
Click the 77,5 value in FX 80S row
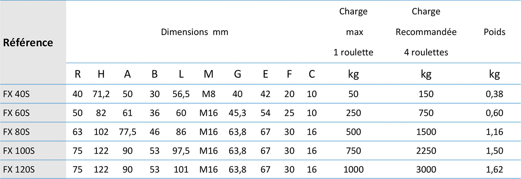pos(127,132)
